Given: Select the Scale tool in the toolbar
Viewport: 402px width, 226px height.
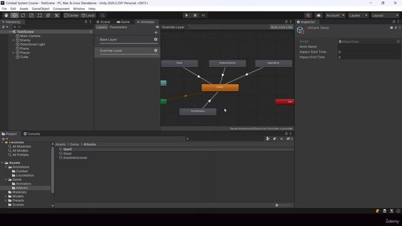Looking at the screenshot, I should click(31, 15).
